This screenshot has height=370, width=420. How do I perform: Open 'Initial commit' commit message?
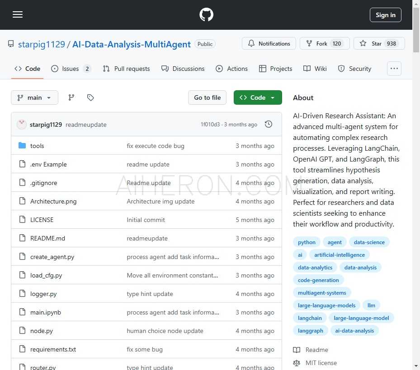point(146,220)
